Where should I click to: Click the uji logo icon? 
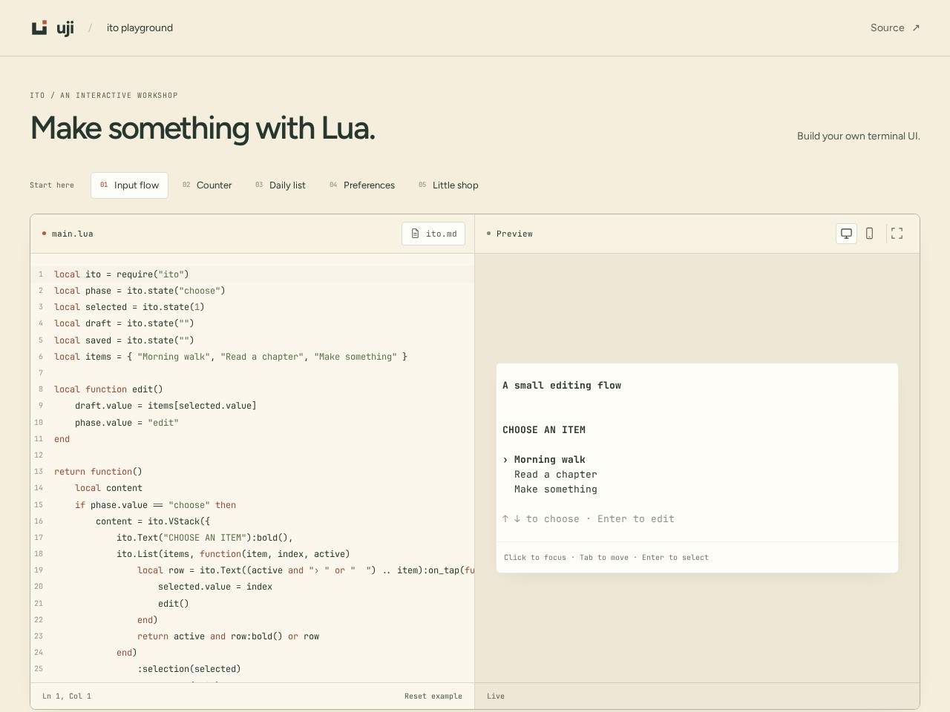[x=39, y=28]
